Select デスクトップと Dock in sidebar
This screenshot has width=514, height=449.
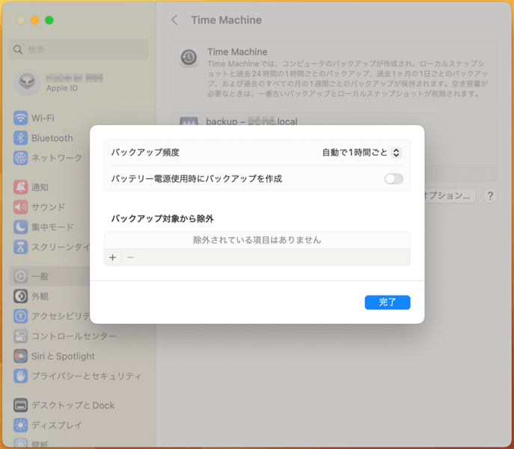73,406
